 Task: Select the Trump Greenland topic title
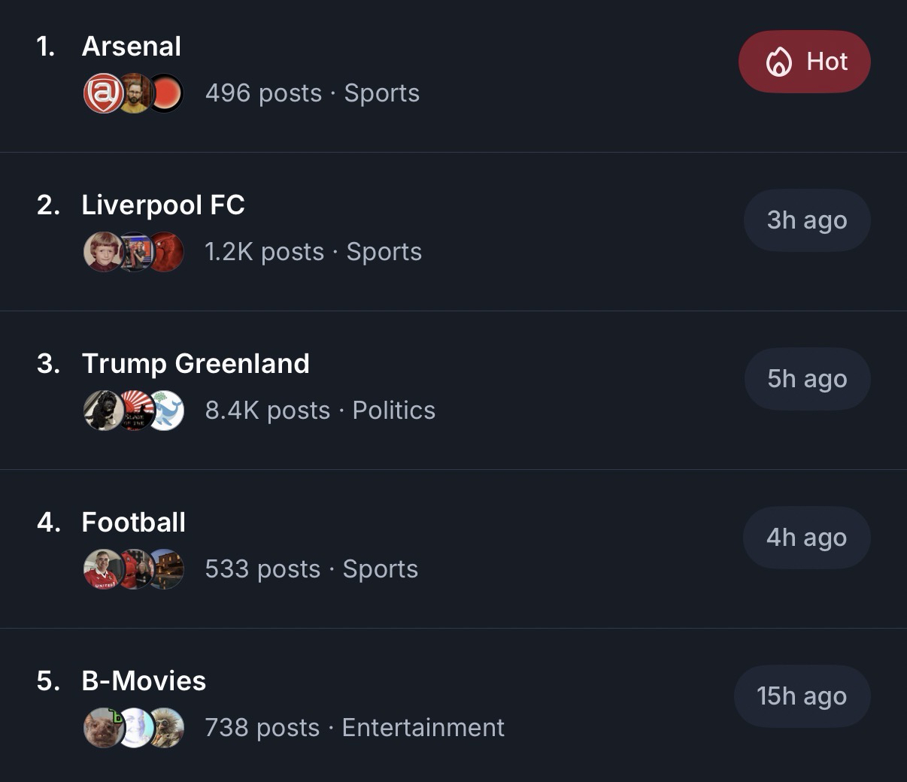point(196,364)
